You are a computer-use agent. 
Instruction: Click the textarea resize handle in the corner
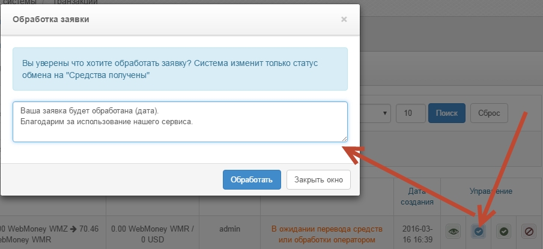344,139
